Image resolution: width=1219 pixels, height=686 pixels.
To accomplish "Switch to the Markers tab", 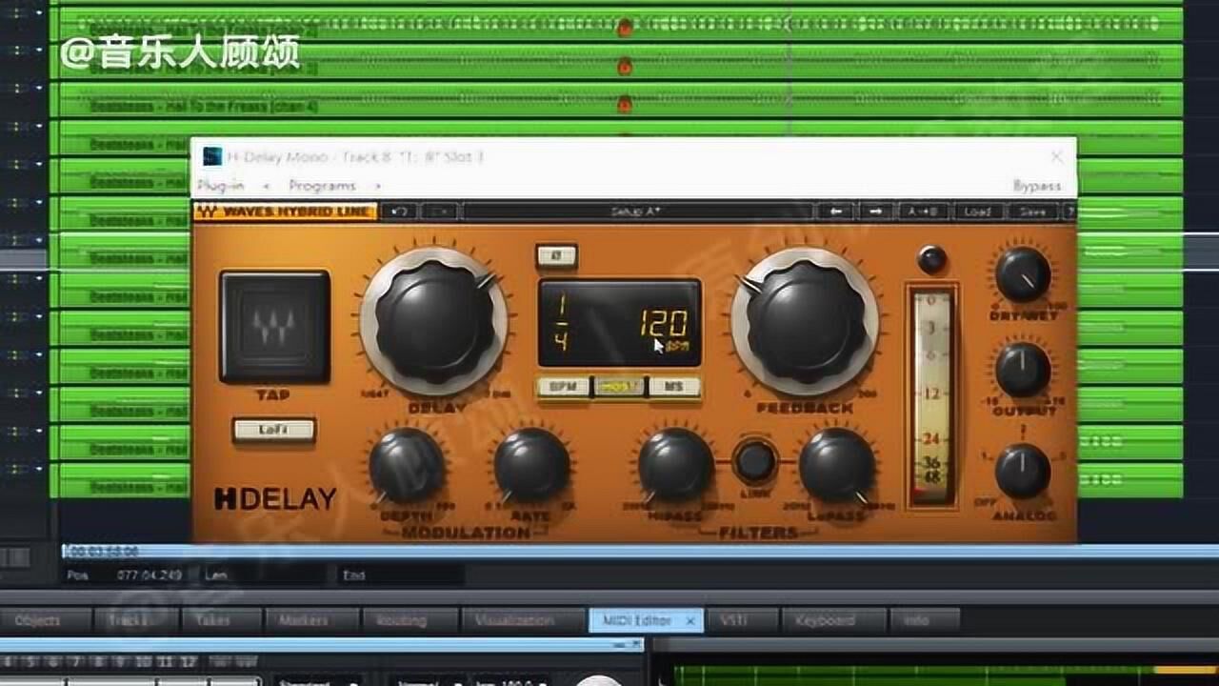I will (x=303, y=620).
